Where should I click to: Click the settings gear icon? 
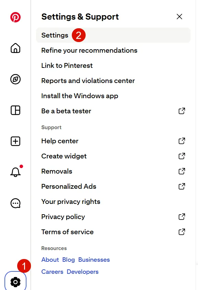15,282
